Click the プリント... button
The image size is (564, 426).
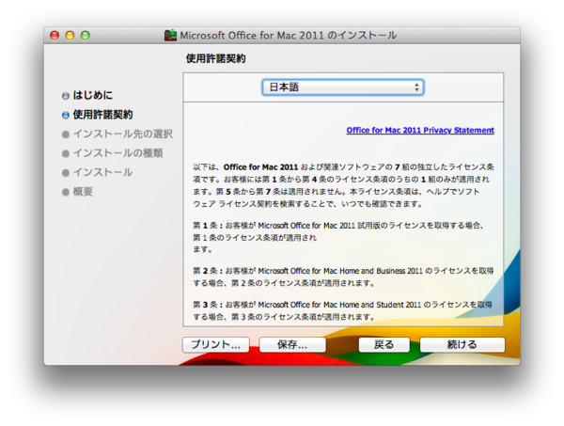pos(216,345)
